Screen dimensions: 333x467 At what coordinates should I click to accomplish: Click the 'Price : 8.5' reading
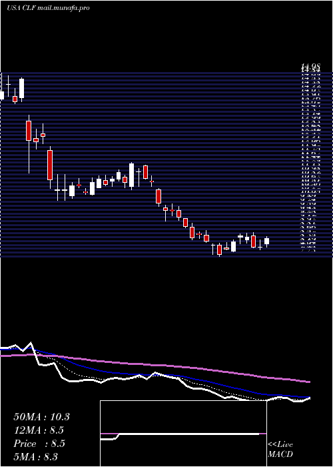coord(39,444)
